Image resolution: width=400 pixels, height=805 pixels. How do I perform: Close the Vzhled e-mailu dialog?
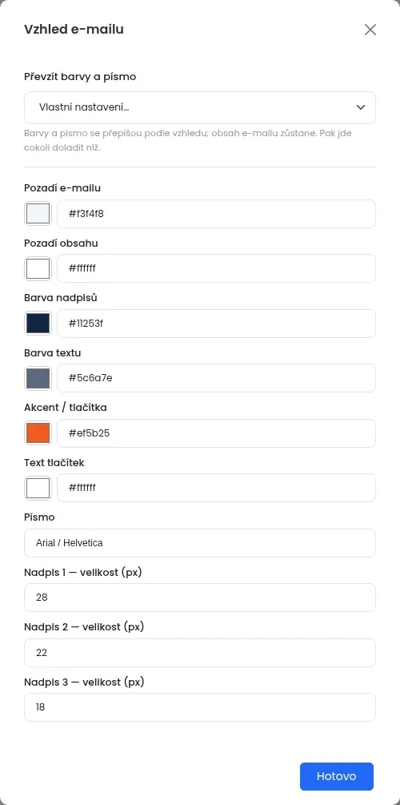coord(370,30)
